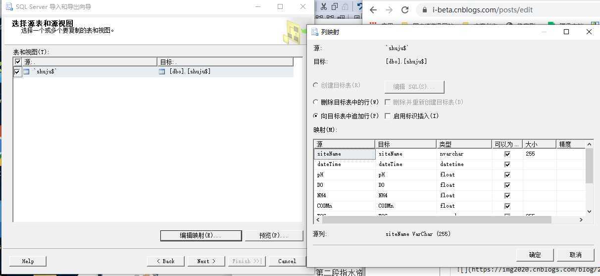Go to previous wizard page with Back

(x=166, y=261)
